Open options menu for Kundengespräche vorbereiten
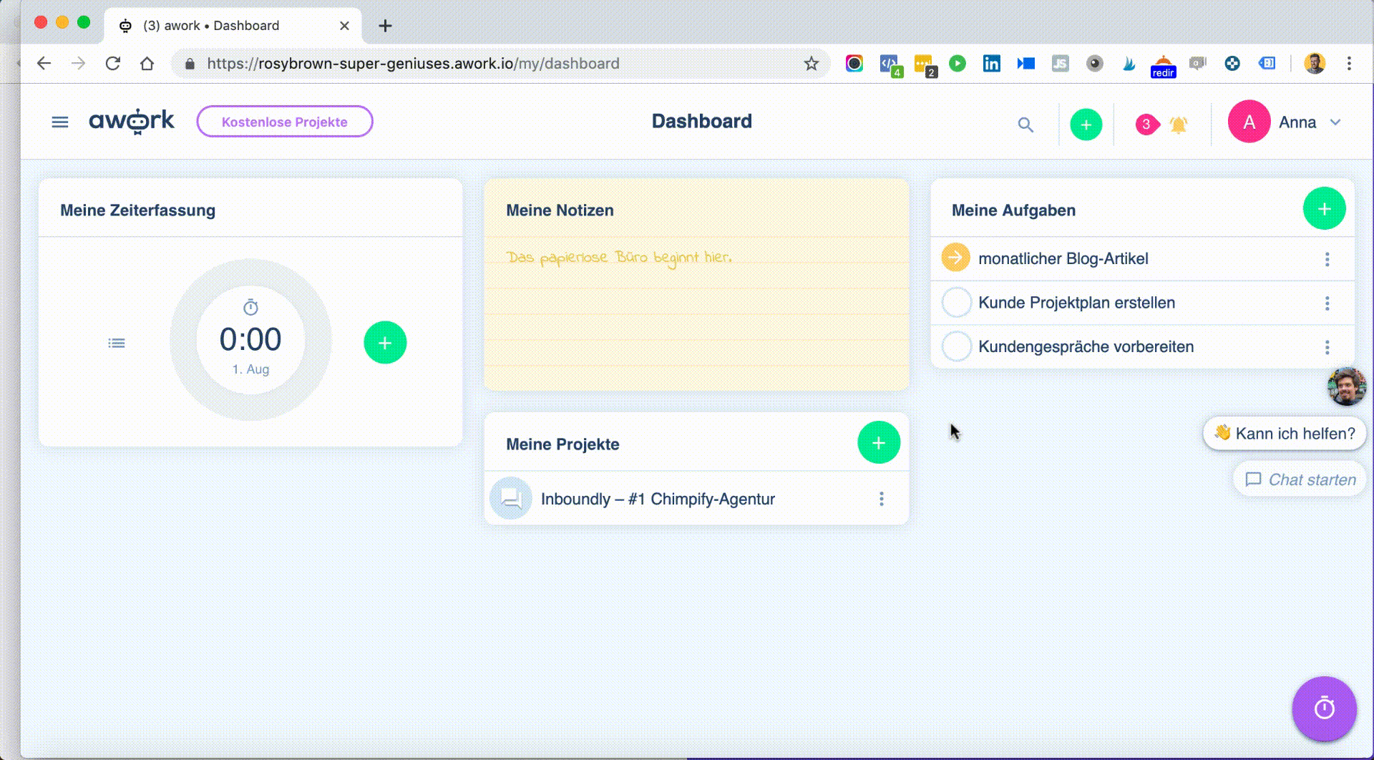The image size is (1374, 760). click(1327, 347)
